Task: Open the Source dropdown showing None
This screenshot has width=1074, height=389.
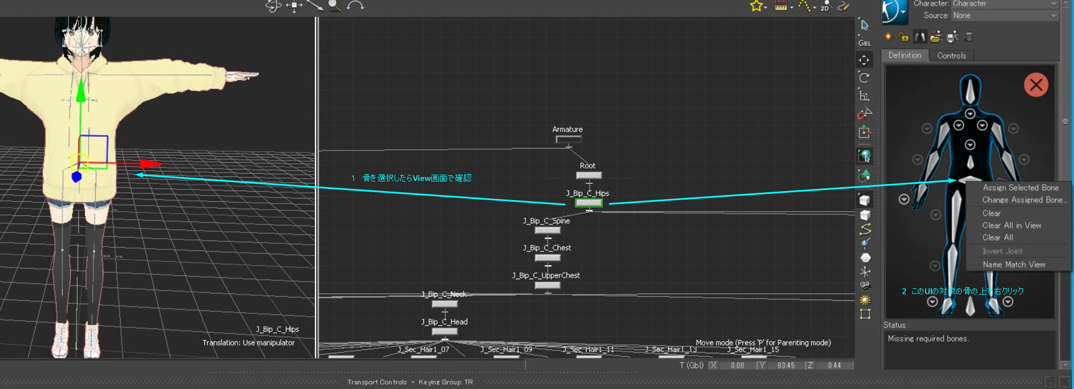Action: pyautogui.click(x=1004, y=16)
